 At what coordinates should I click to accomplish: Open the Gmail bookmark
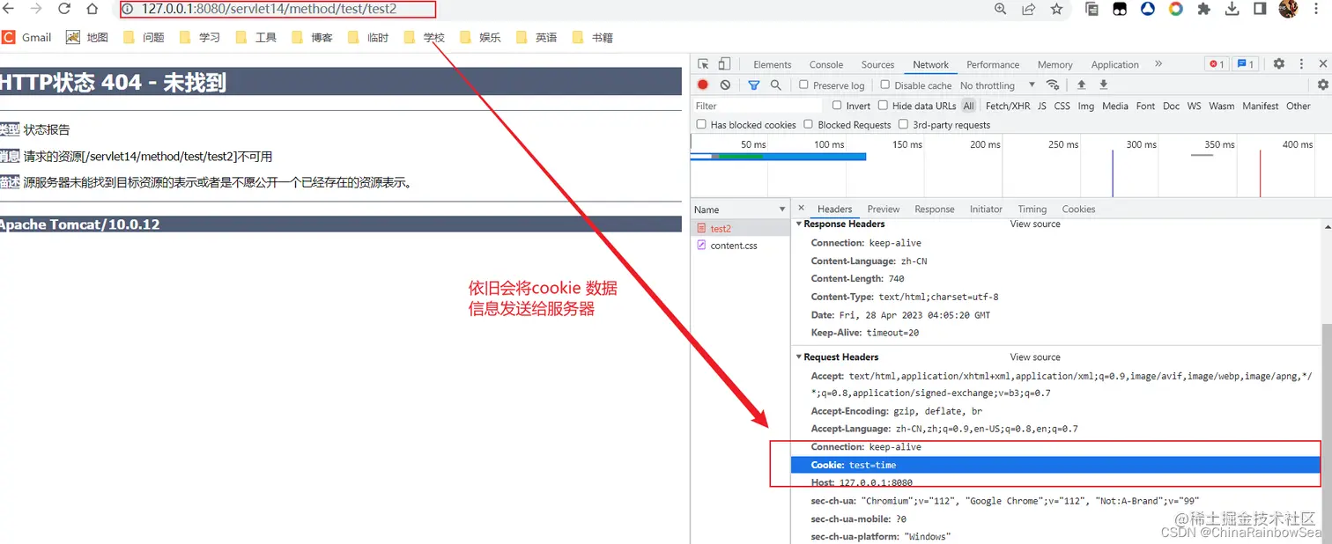tap(26, 37)
